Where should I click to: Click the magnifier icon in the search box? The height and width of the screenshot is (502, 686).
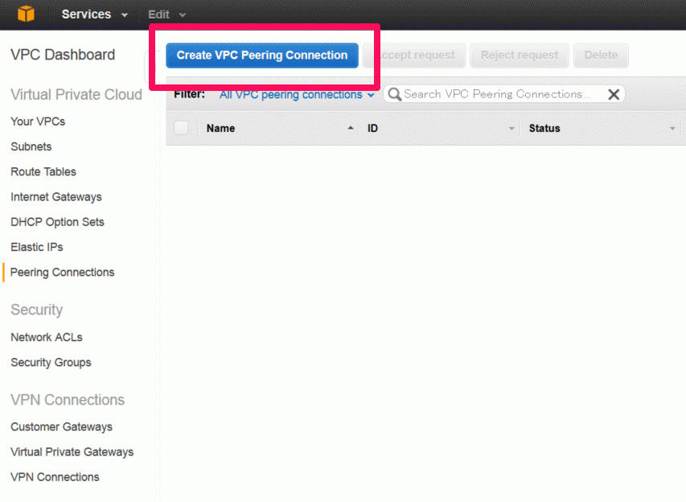(394, 94)
